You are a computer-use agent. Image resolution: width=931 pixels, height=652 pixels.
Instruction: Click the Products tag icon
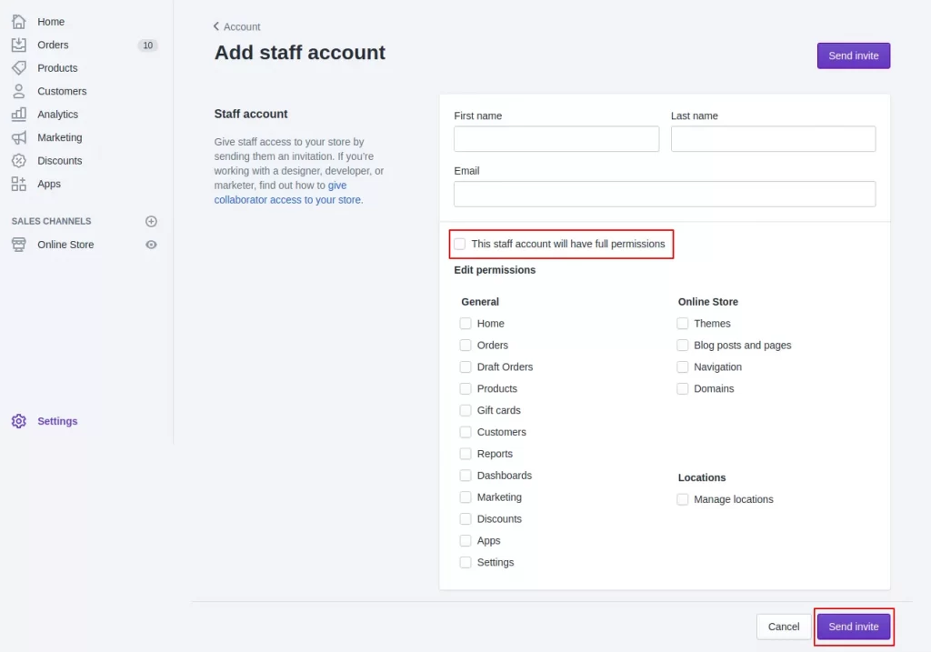tap(20, 67)
